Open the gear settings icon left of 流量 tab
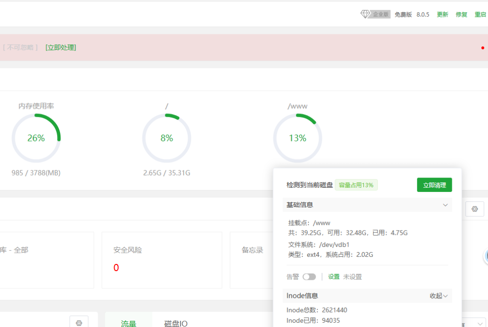 pos(79,323)
